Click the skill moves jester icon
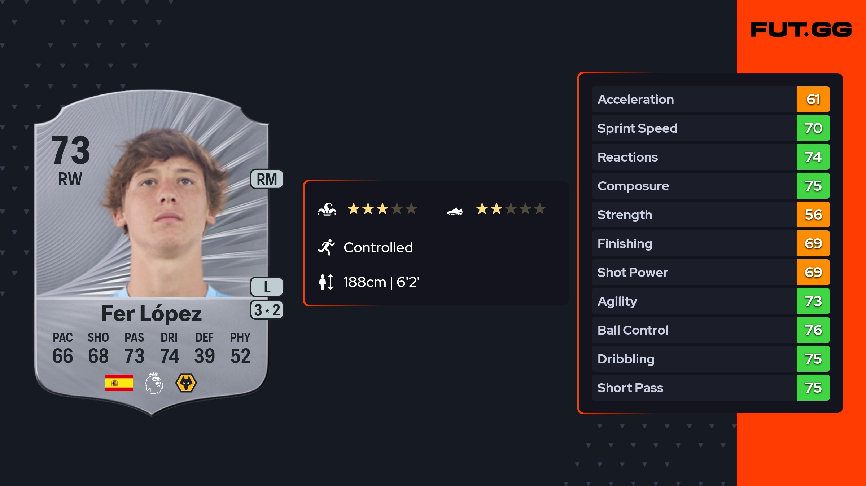The width and height of the screenshot is (866, 486). (x=327, y=209)
